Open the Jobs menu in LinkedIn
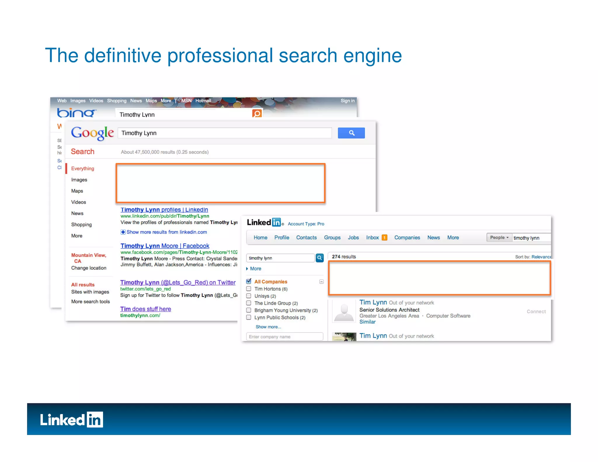The image size is (598, 462). pyautogui.click(x=353, y=238)
